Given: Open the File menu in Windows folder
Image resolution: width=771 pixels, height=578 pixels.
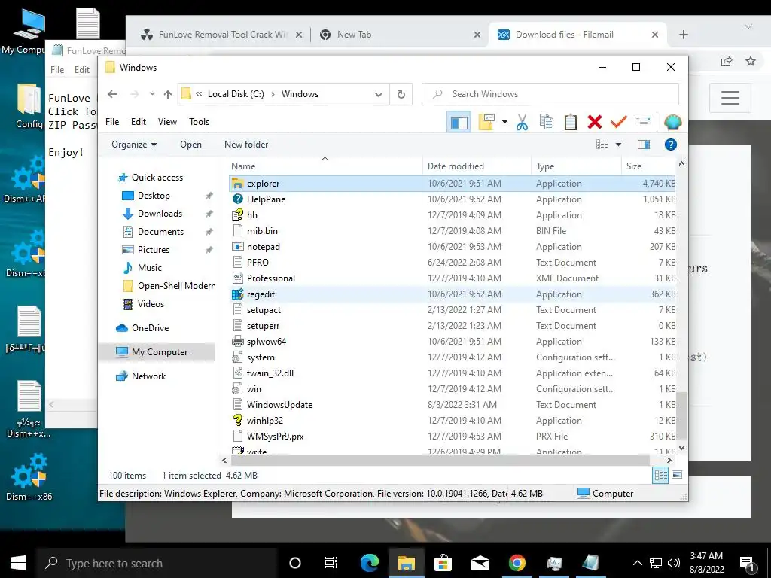Looking at the screenshot, I should [x=112, y=122].
